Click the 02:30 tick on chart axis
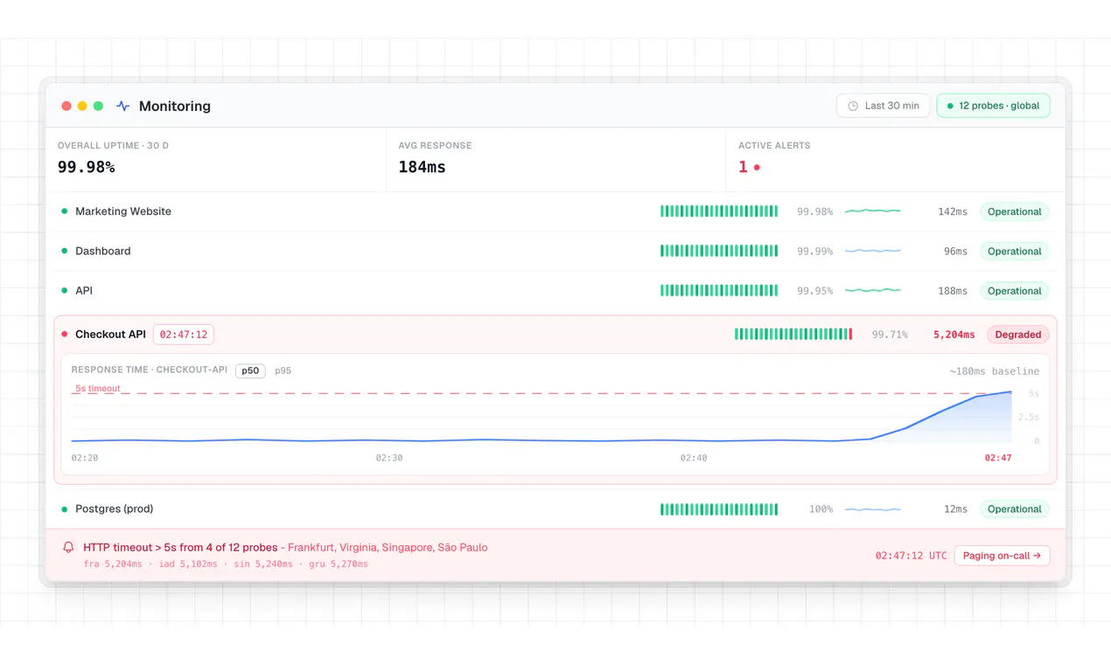The image size is (1111, 664). pyautogui.click(x=389, y=458)
